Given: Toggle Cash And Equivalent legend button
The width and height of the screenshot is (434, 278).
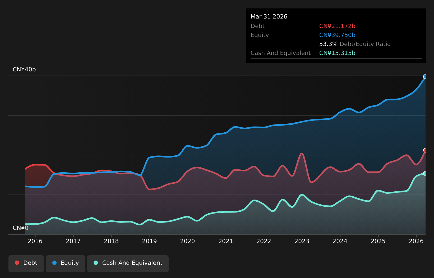Looking at the screenshot, I should point(128,263).
